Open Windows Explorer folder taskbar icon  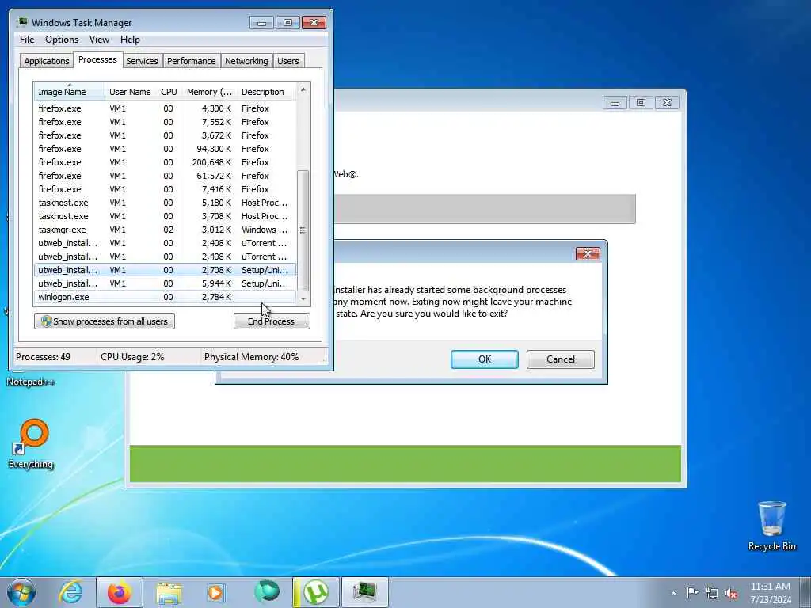(168, 592)
